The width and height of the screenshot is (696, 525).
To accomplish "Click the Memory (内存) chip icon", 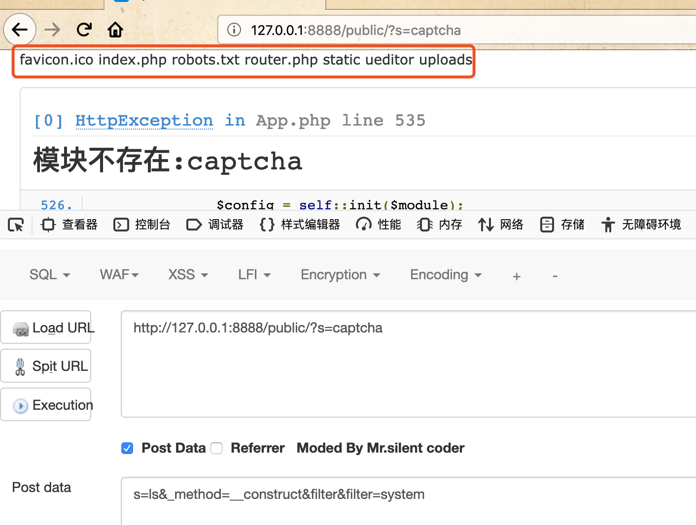I will coord(425,225).
